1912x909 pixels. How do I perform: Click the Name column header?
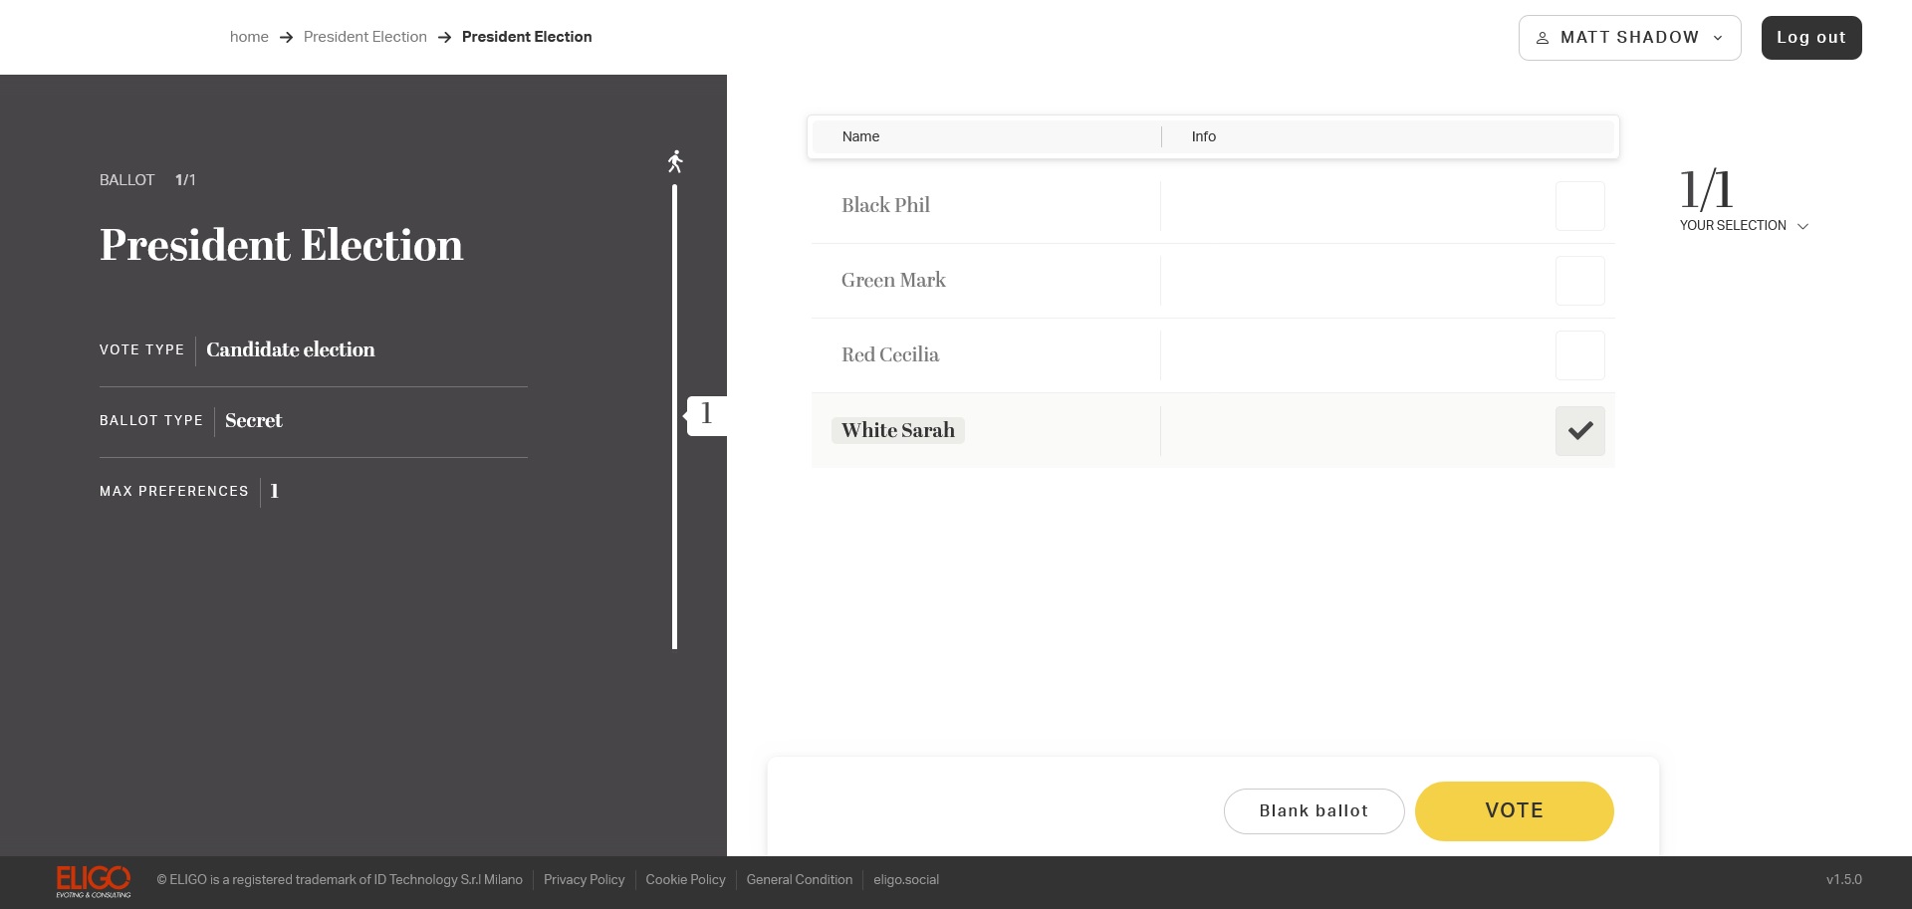[x=860, y=136]
